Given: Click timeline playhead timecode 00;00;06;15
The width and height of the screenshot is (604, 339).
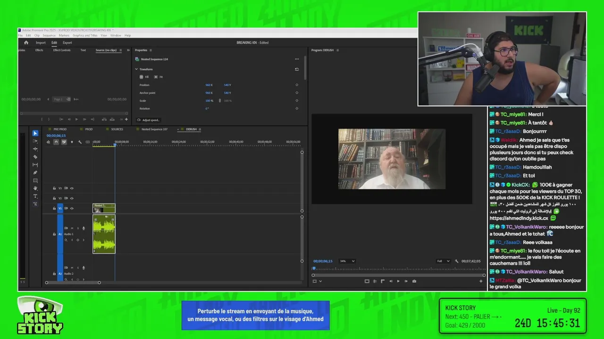Looking at the screenshot, I should [x=56, y=136].
